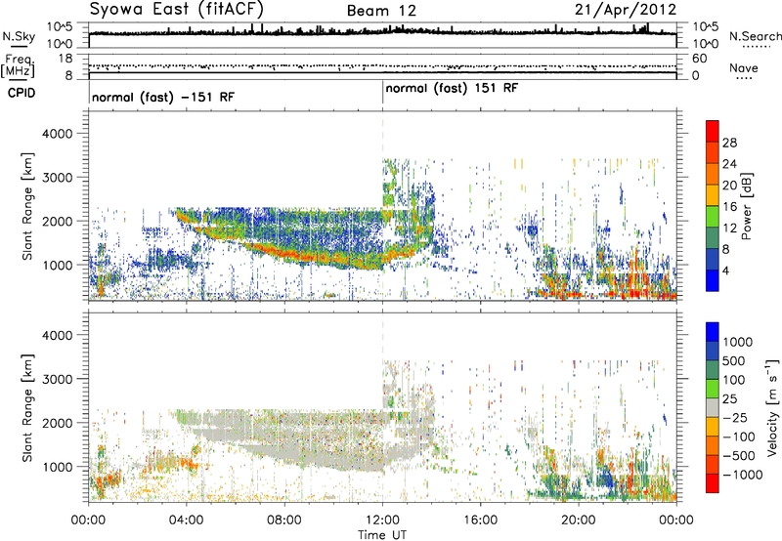Screen dimensions: 782x541
Task: Click the 'Slant Range [km]' label of power panel
Action: [27, 206]
